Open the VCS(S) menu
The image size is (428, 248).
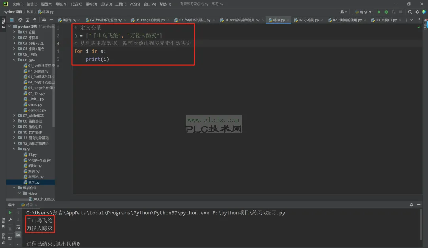(x=135, y=4)
